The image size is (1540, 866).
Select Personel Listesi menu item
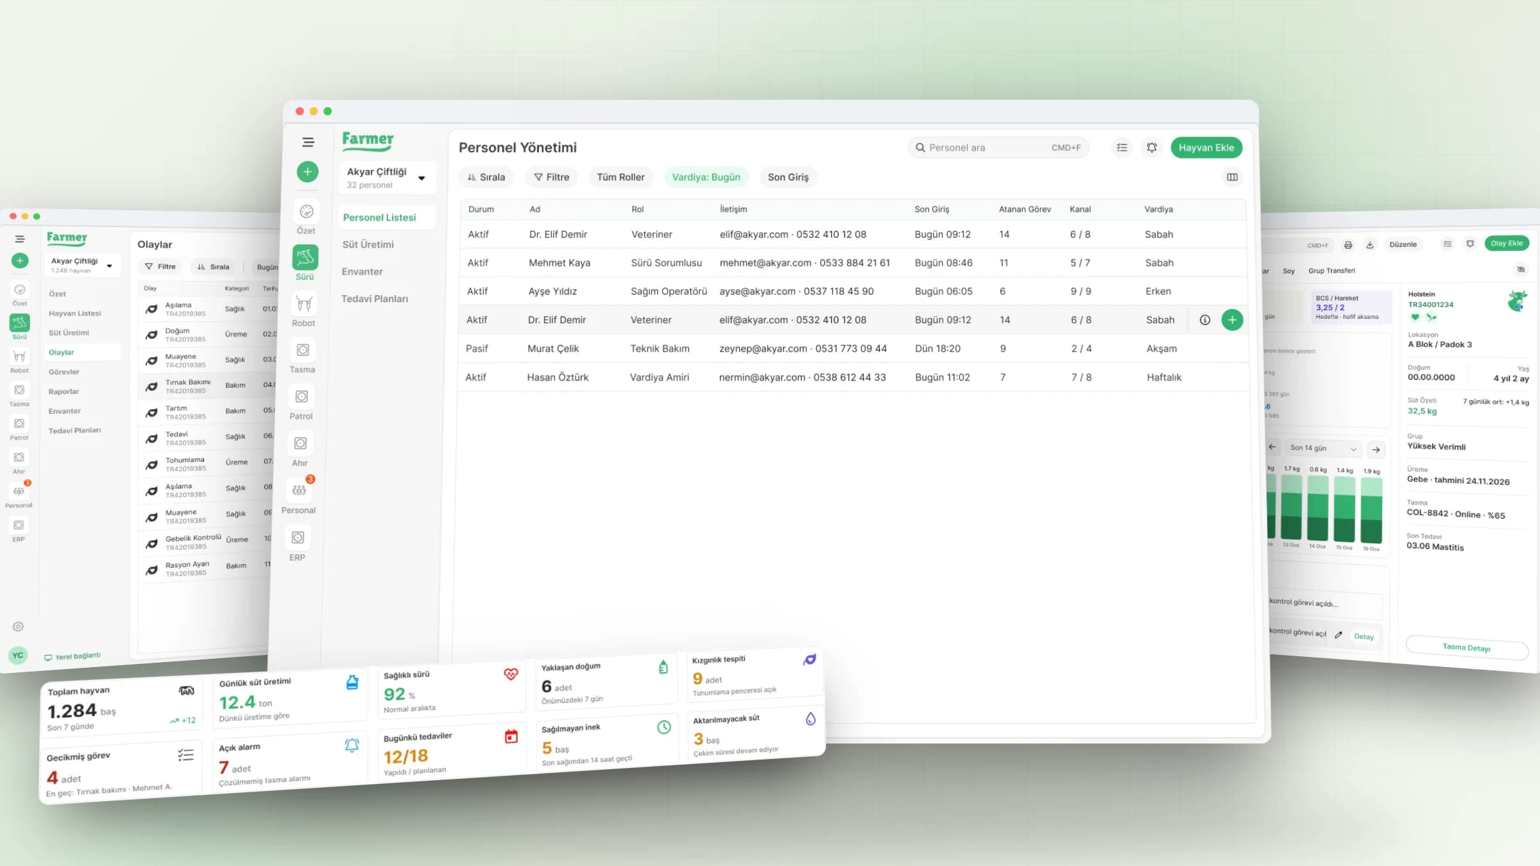386,217
